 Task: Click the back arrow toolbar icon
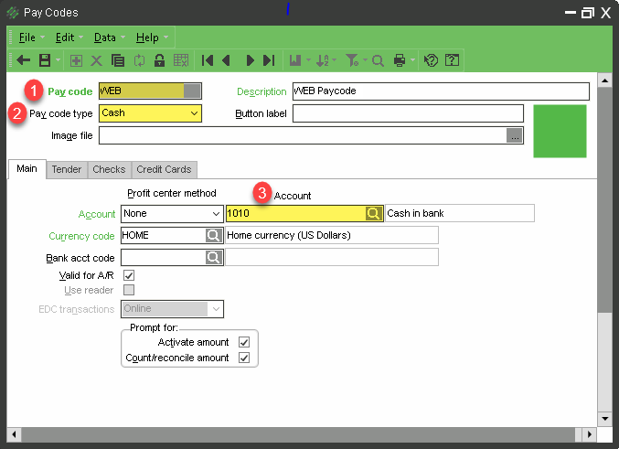(x=24, y=60)
